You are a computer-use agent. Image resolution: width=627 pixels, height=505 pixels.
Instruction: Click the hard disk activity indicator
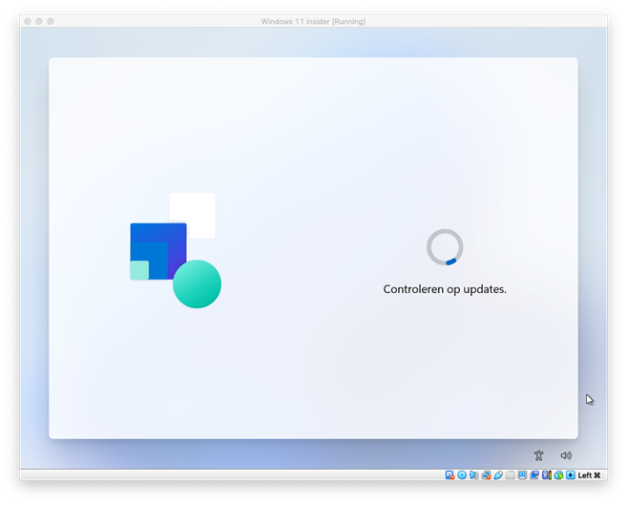[449, 475]
